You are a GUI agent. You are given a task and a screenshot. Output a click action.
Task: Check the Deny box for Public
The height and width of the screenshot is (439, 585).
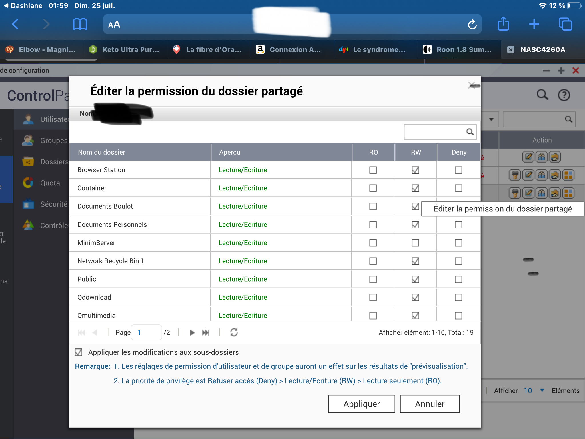pyautogui.click(x=458, y=279)
